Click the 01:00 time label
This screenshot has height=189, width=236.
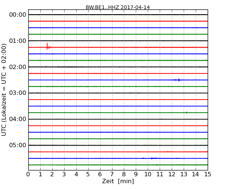18,41
